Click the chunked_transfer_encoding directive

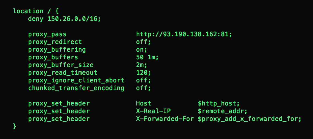tap(76, 88)
